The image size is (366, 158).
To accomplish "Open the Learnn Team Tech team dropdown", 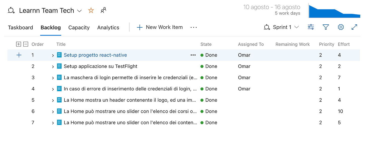I will 79,11.
